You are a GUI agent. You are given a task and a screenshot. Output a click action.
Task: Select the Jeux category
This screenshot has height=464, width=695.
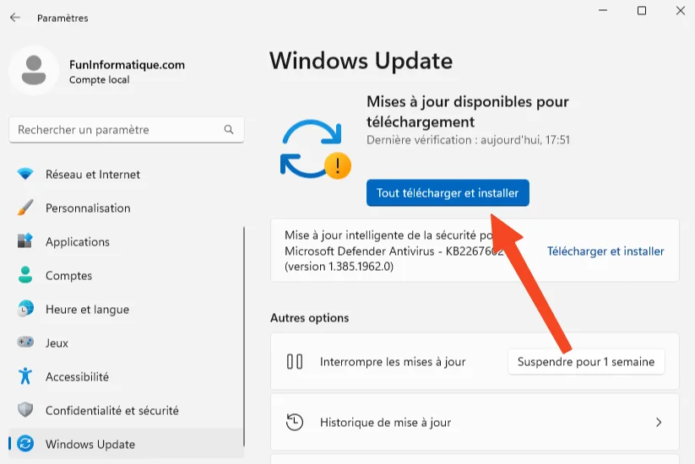[127, 343]
